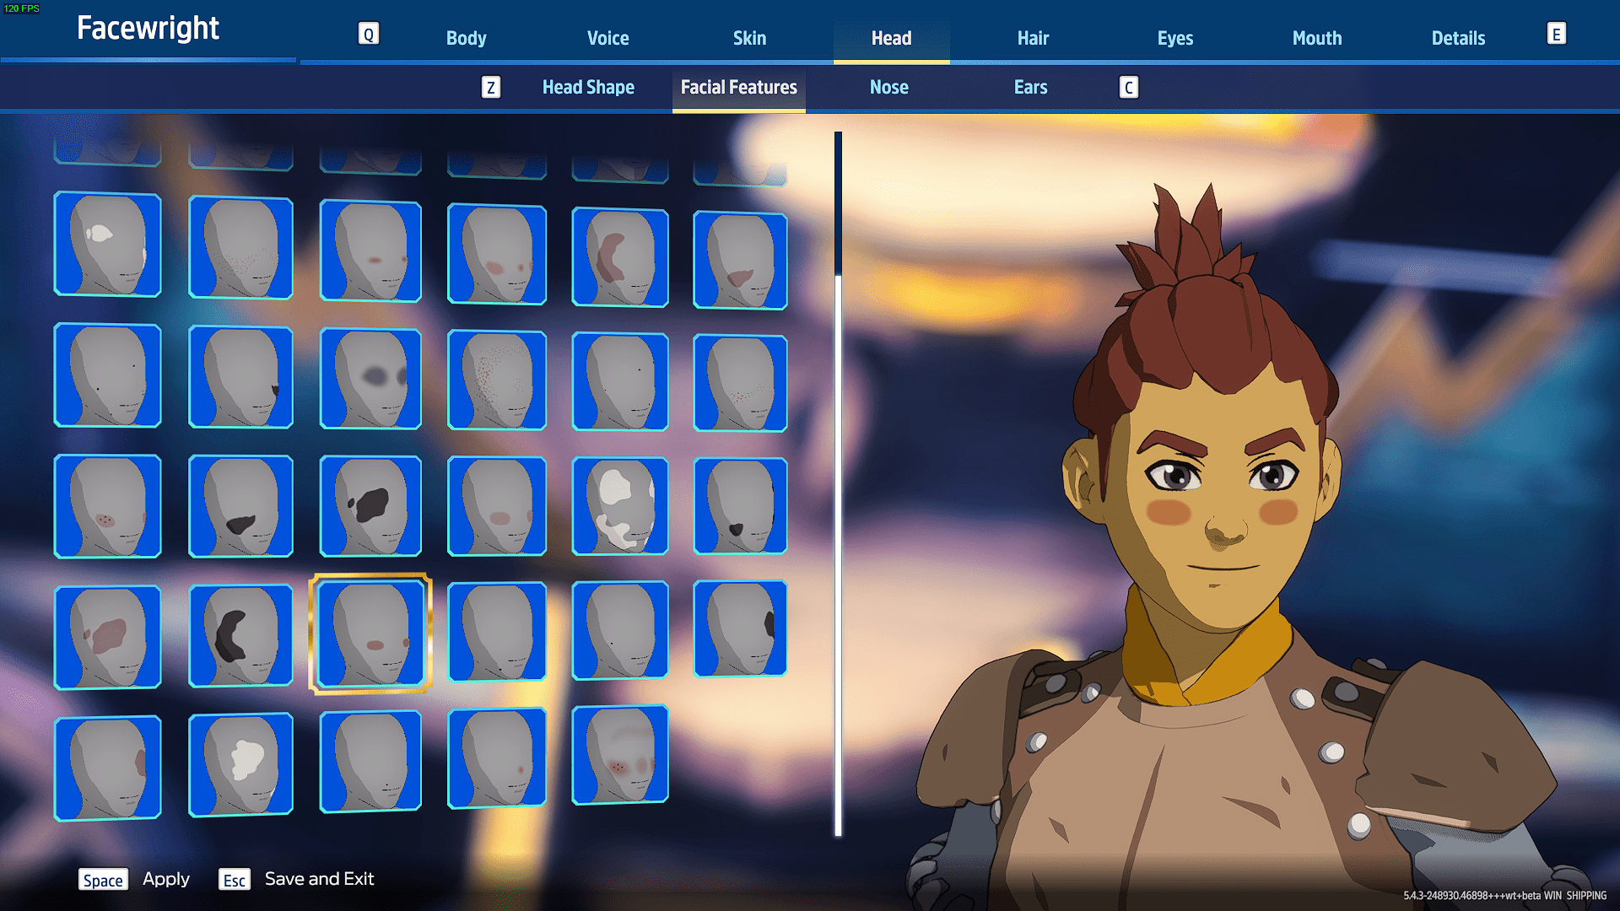
Task: Click the C next-subcategory key icon
Action: [x=1129, y=87]
